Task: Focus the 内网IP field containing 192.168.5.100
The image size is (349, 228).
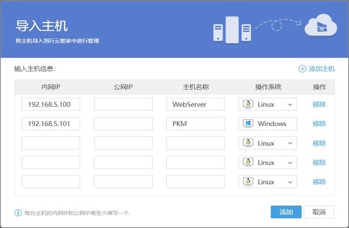Action: [51, 105]
